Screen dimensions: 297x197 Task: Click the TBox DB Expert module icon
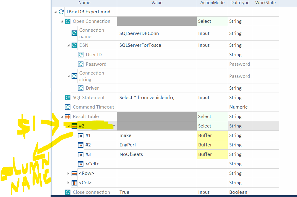[61, 12]
